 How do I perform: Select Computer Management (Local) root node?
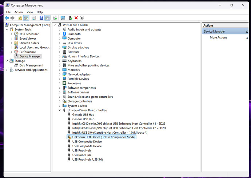click(30, 25)
